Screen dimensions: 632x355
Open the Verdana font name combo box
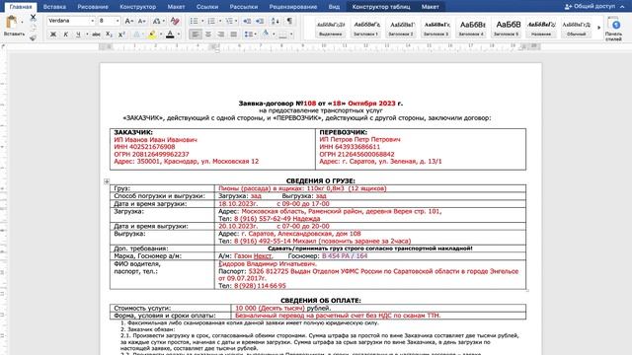point(71,21)
